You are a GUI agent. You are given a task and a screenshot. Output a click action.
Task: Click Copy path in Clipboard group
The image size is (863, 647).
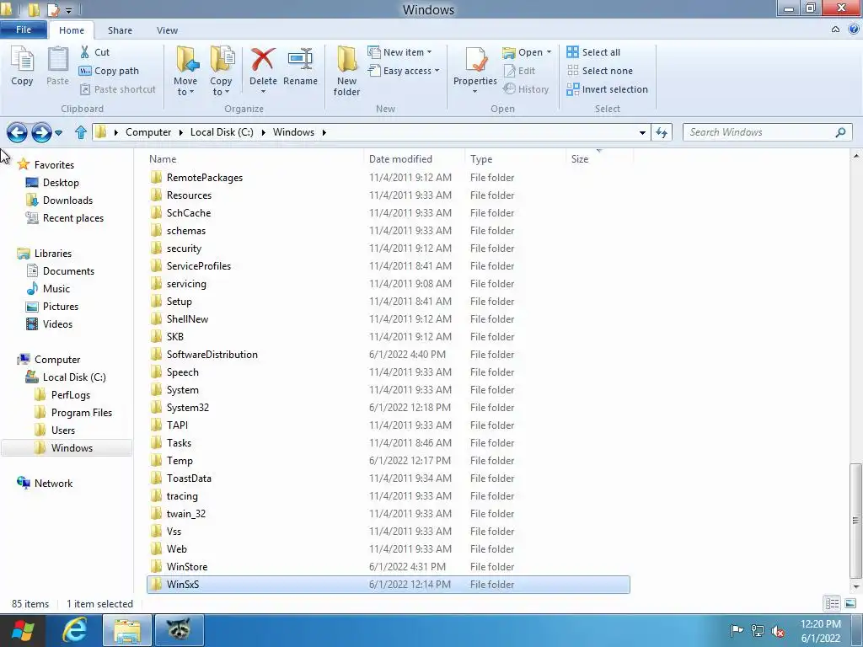[109, 71]
